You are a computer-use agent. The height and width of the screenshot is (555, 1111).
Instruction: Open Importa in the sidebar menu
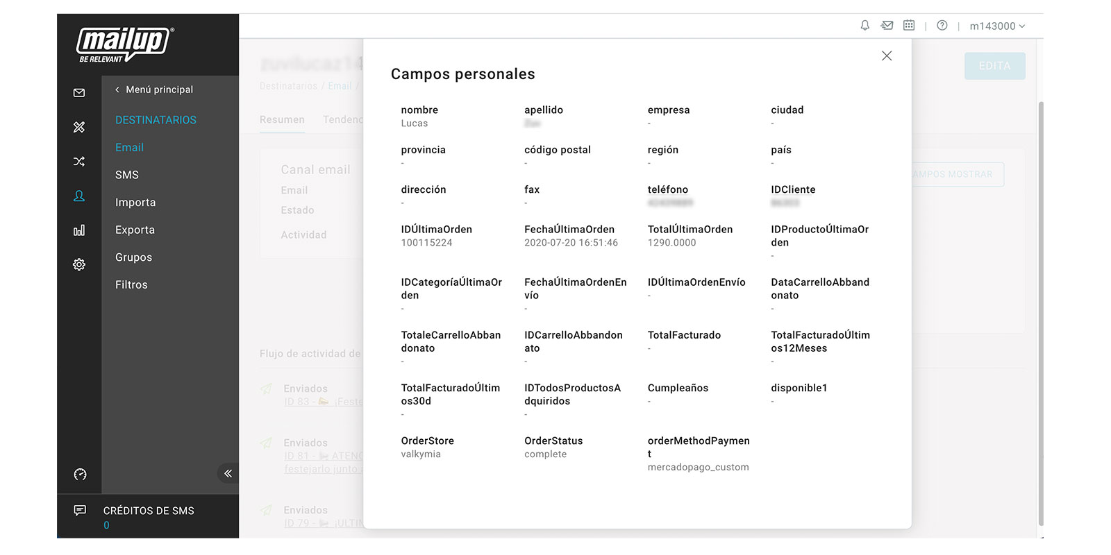tap(135, 203)
